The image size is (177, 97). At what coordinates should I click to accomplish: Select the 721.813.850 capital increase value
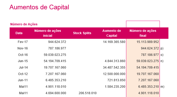tap(116, 80)
